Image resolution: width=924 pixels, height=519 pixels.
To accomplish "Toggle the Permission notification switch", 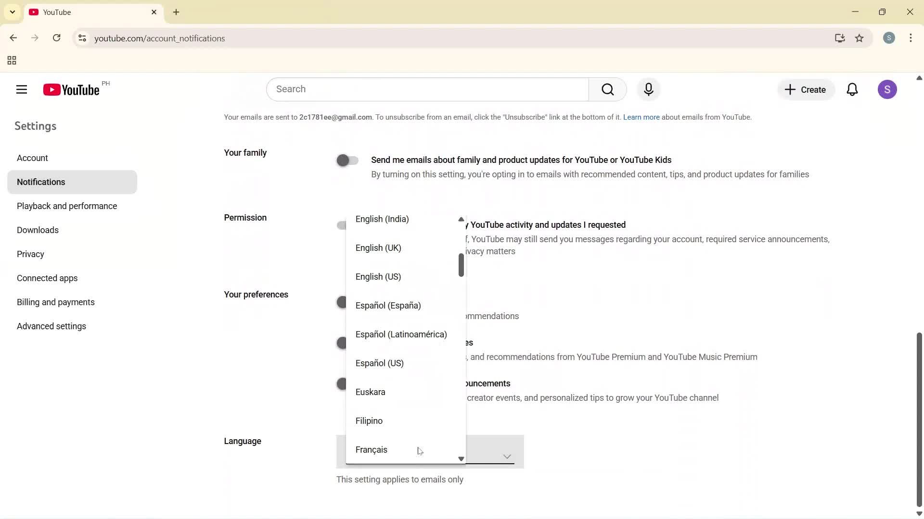I will coord(342,225).
